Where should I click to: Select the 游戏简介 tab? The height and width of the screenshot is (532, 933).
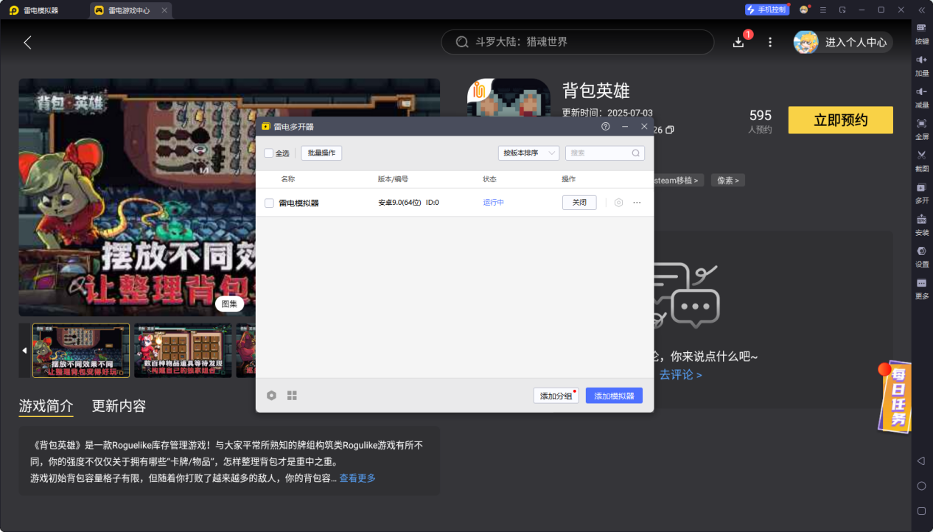click(46, 406)
